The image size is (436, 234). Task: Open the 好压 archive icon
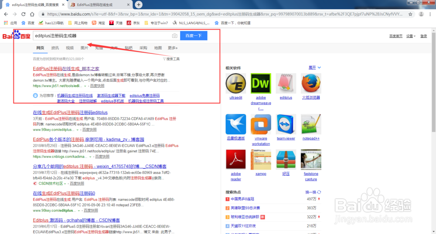(x=286, y=160)
